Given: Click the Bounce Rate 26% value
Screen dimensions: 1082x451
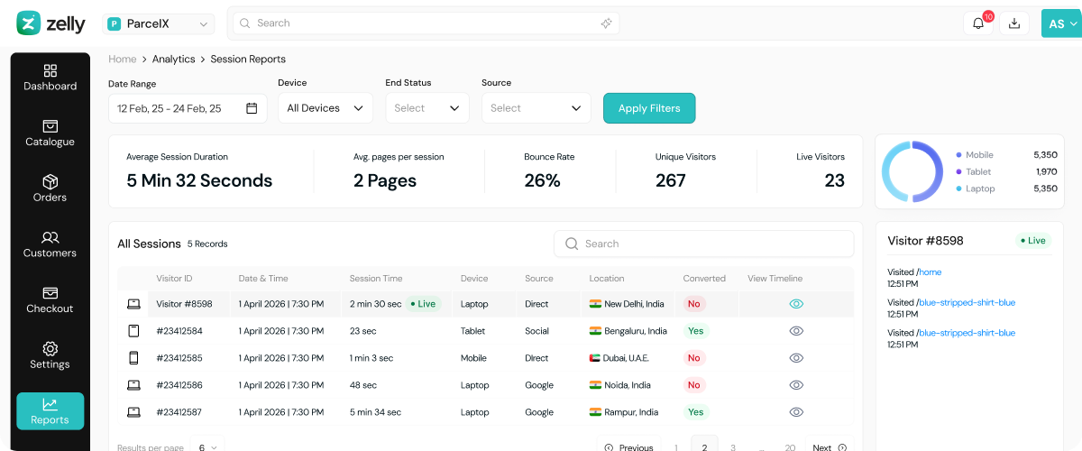Looking at the screenshot, I should pos(543,180).
